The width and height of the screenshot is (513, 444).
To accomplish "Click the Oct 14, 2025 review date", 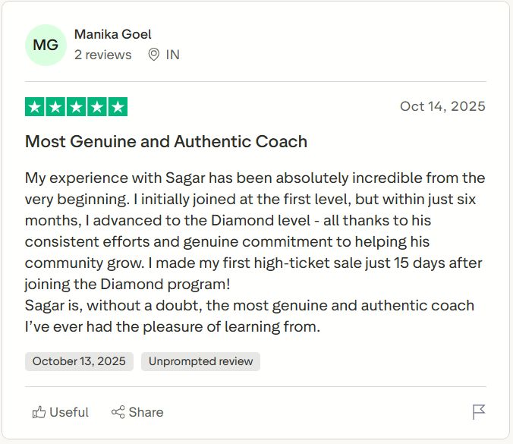I will [442, 106].
